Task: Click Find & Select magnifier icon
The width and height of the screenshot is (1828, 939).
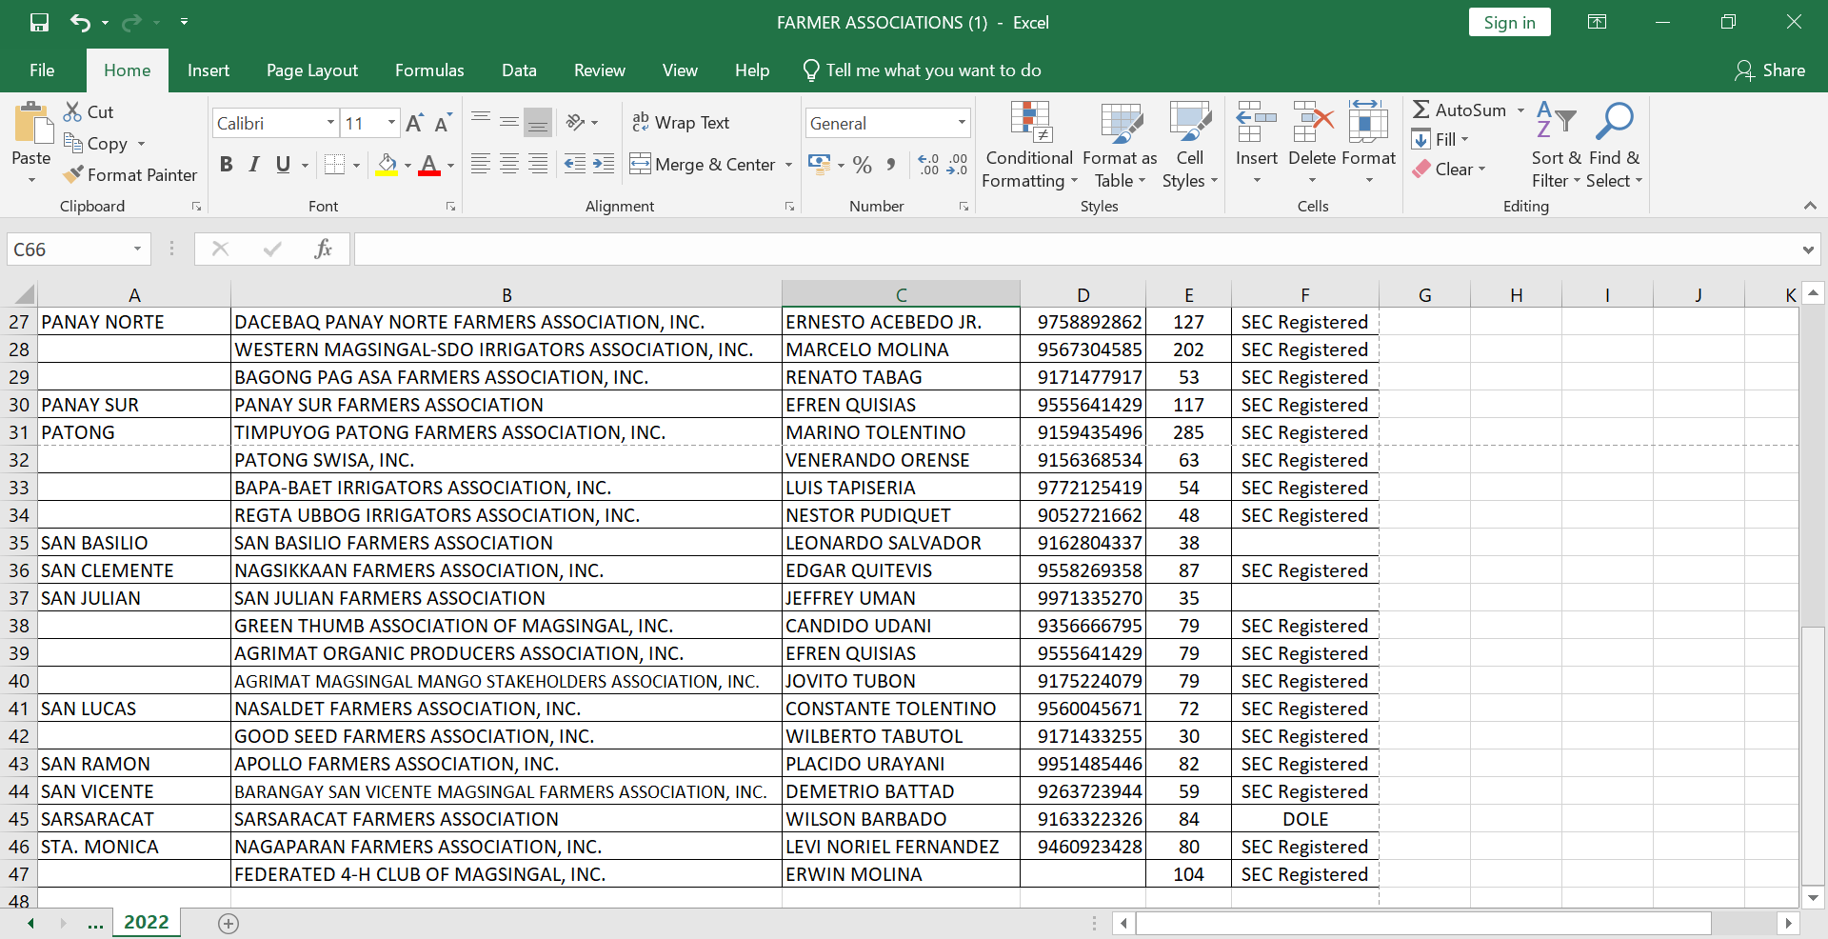Action: coord(1615,121)
